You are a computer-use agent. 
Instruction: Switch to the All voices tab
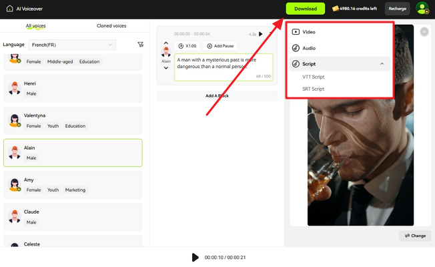click(36, 26)
